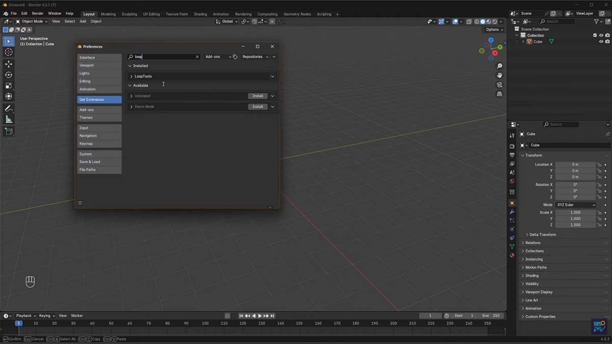Toggle the camera view icon
Image resolution: width=612 pixels, height=344 pixels.
pyautogui.click(x=499, y=85)
